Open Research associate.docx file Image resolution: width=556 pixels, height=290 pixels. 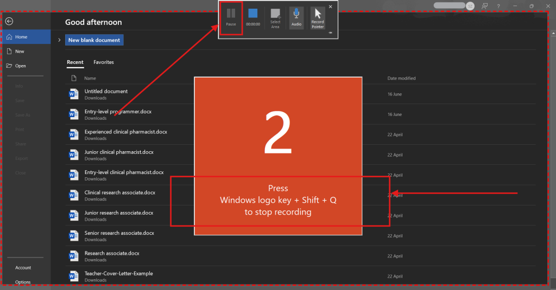(x=112, y=253)
